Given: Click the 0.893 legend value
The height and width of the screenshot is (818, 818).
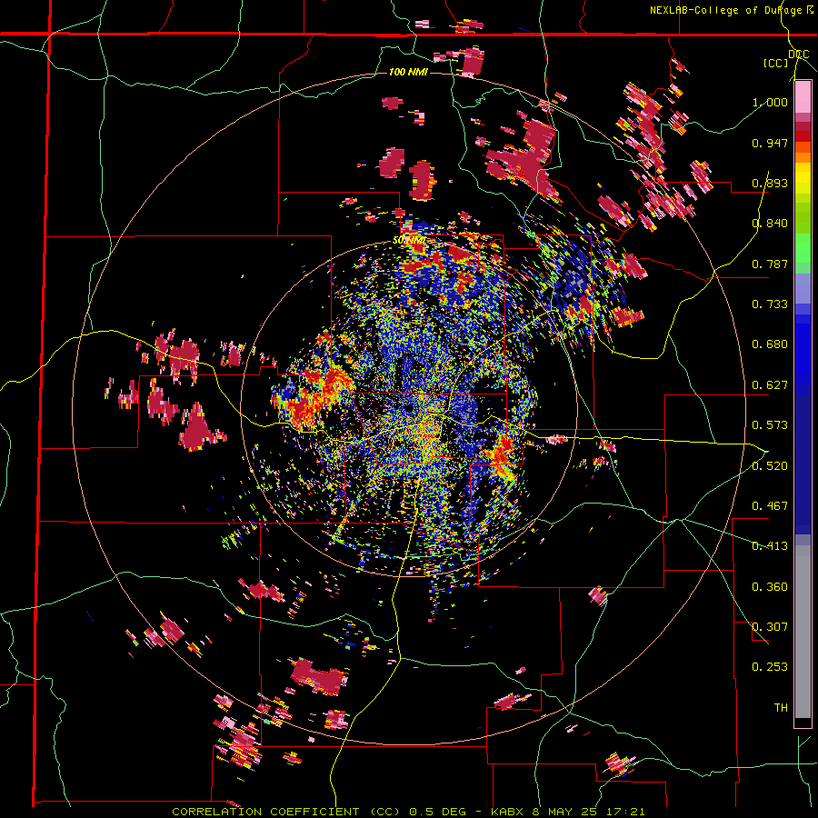Looking at the screenshot, I should pos(770,183).
